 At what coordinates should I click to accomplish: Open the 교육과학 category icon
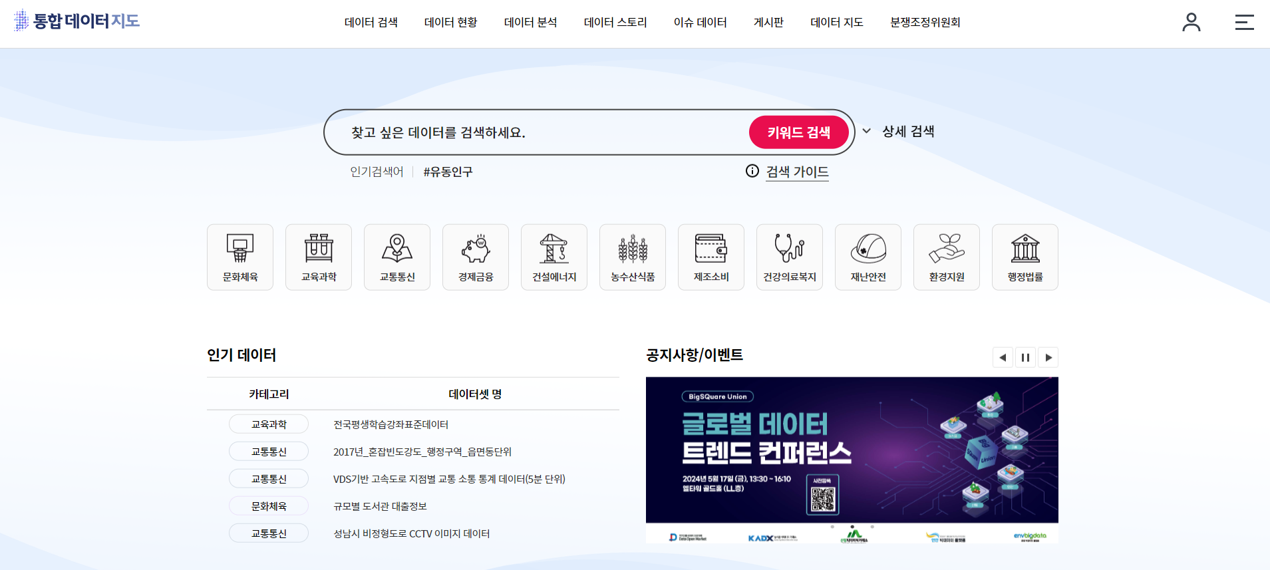pos(319,257)
